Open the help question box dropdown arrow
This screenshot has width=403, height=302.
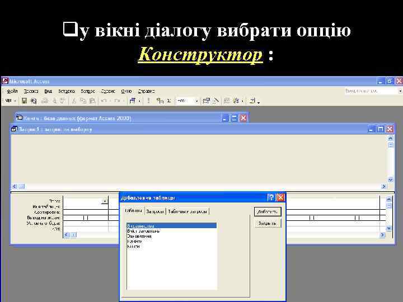click(400, 91)
